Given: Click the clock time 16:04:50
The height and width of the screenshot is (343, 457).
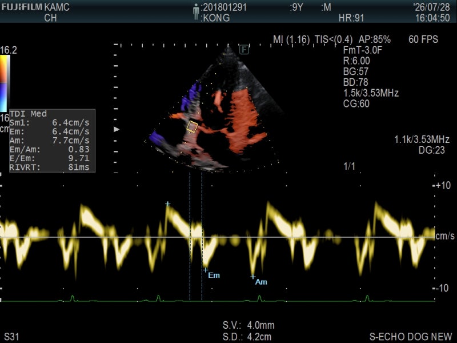Looking at the screenshot, I should click(432, 18).
